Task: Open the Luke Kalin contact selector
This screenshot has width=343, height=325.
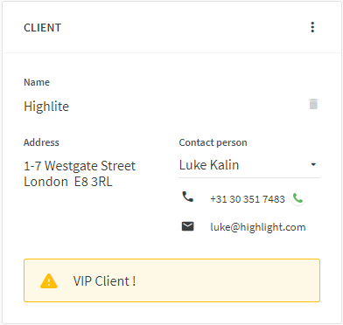Action: [x=249, y=165]
